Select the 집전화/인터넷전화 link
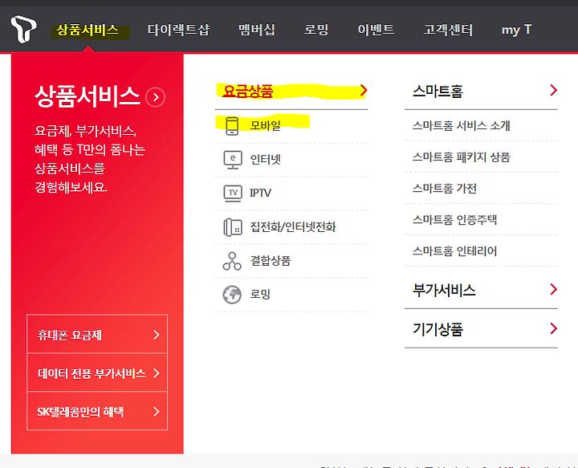Viewport: 578px width, 468px height. point(293,227)
